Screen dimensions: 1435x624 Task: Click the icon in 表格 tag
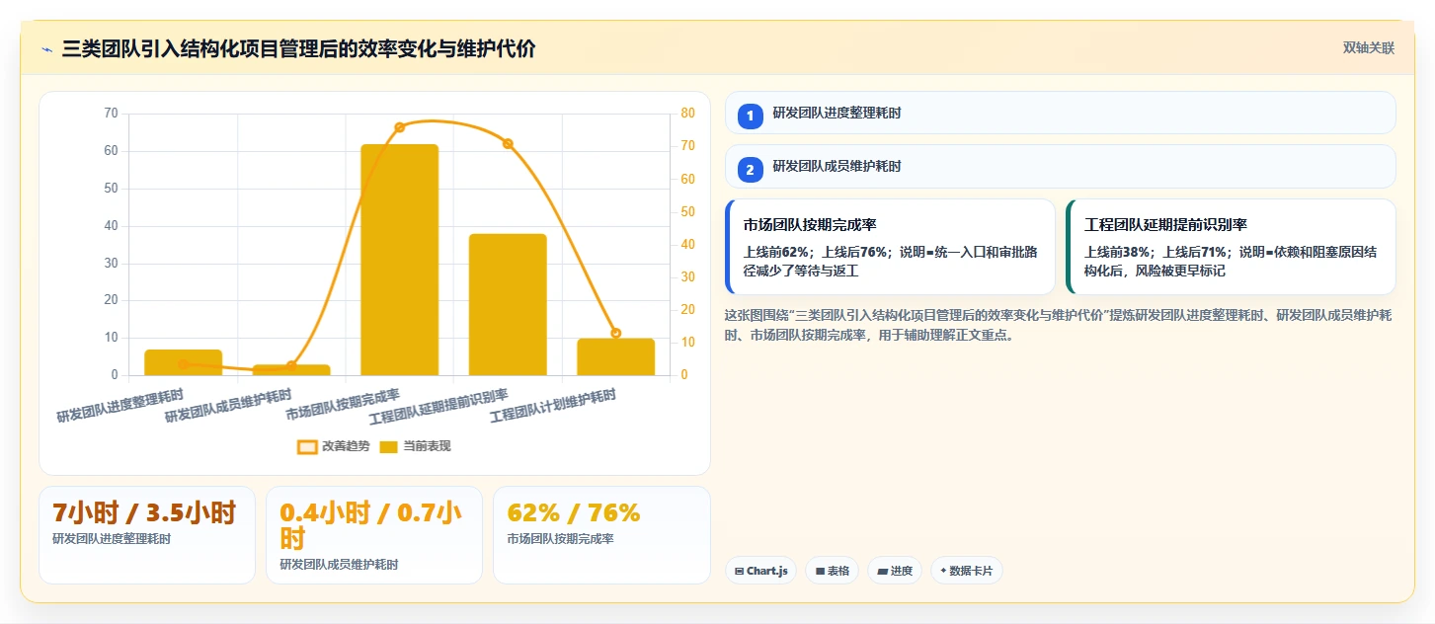pos(820,571)
